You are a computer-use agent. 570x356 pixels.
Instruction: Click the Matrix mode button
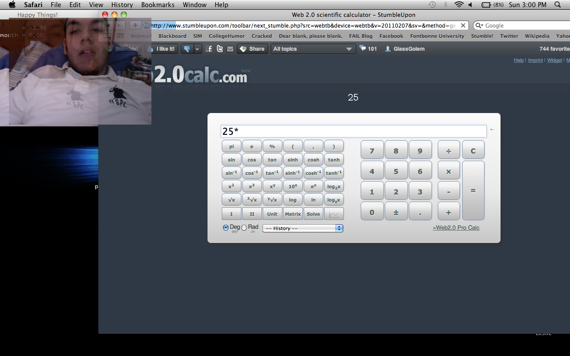tap(293, 214)
